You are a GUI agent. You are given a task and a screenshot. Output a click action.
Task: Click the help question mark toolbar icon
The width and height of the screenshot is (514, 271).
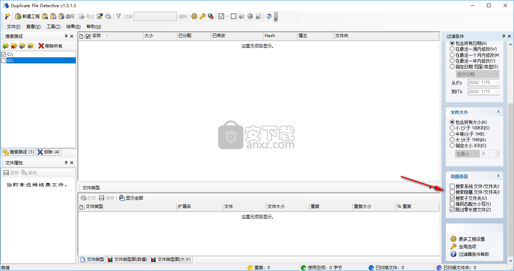pyautogui.click(x=269, y=16)
